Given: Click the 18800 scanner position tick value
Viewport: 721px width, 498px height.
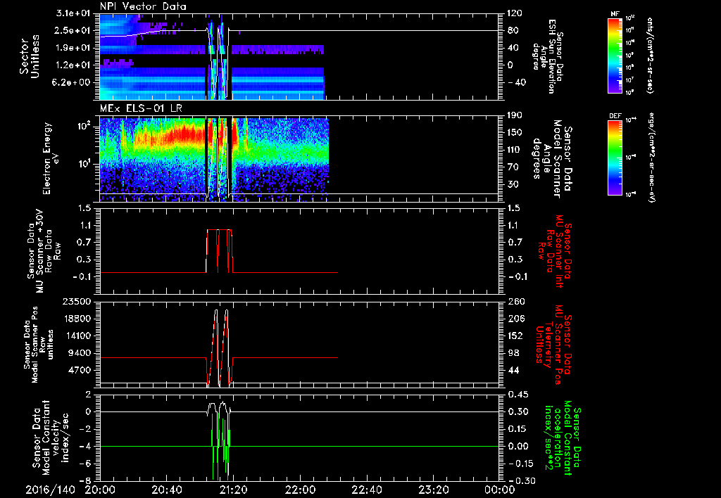Looking at the screenshot, I should [77, 319].
